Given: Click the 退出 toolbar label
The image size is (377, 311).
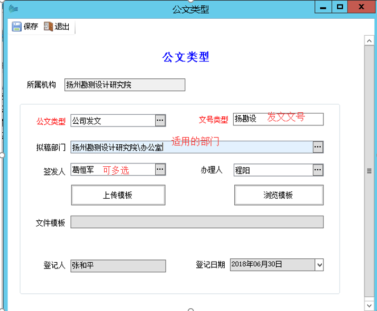Looking at the screenshot, I should (x=62, y=27).
